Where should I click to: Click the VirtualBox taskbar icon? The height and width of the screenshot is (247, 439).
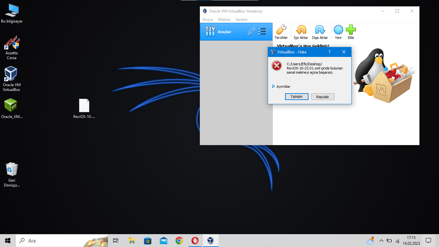211,241
